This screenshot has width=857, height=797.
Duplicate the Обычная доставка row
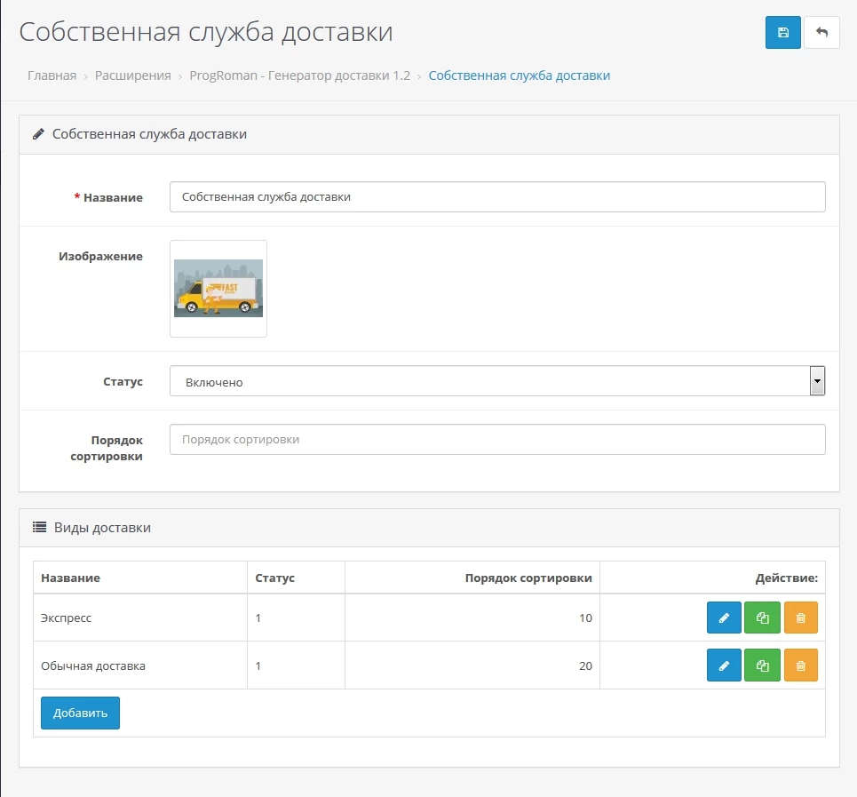(762, 665)
